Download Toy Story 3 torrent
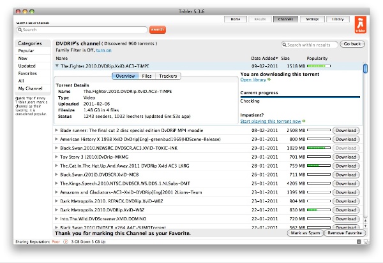This screenshot has height=263, width=383. click(x=346, y=157)
